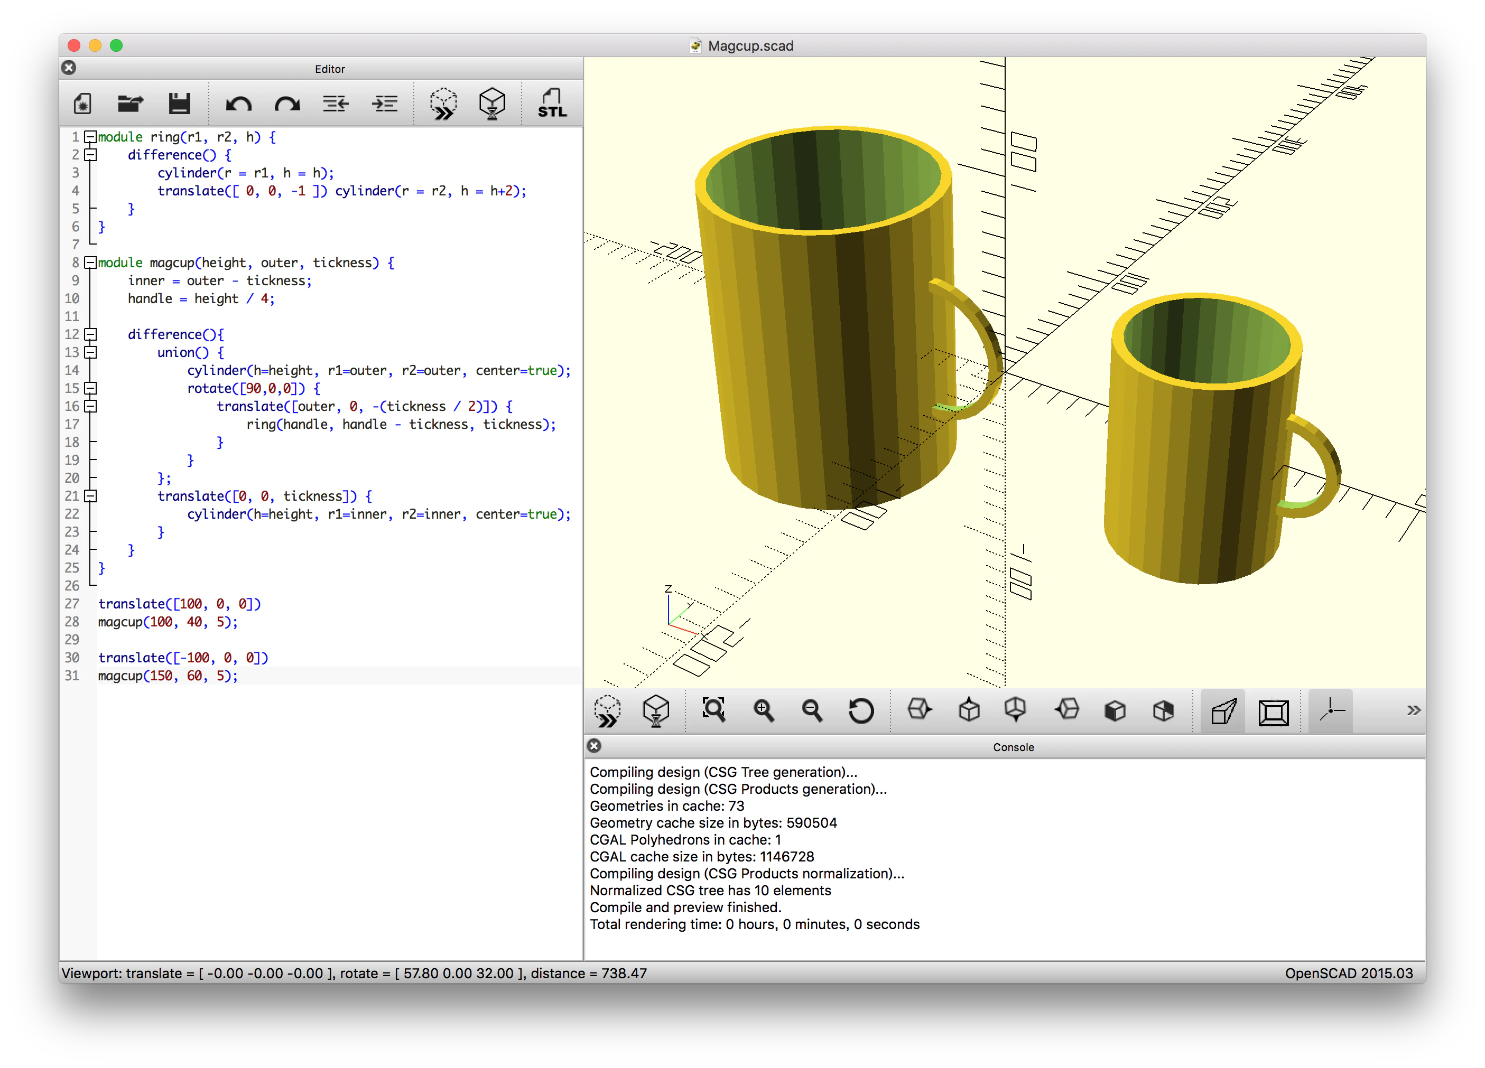Open a file with the folder icon

pos(131,104)
